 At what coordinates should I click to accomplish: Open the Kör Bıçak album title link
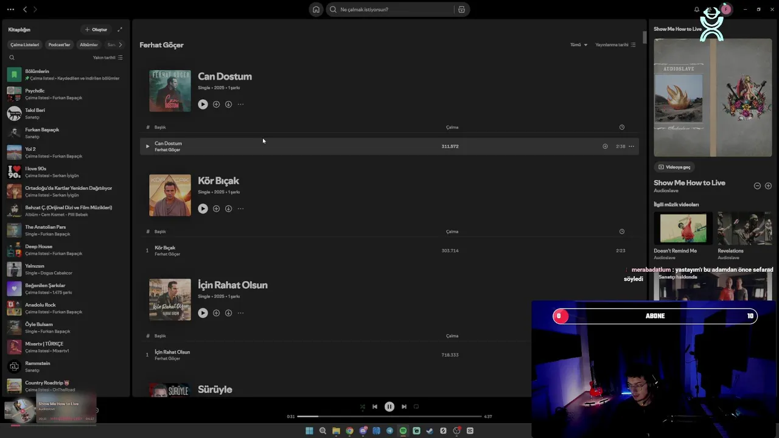(218, 181)
